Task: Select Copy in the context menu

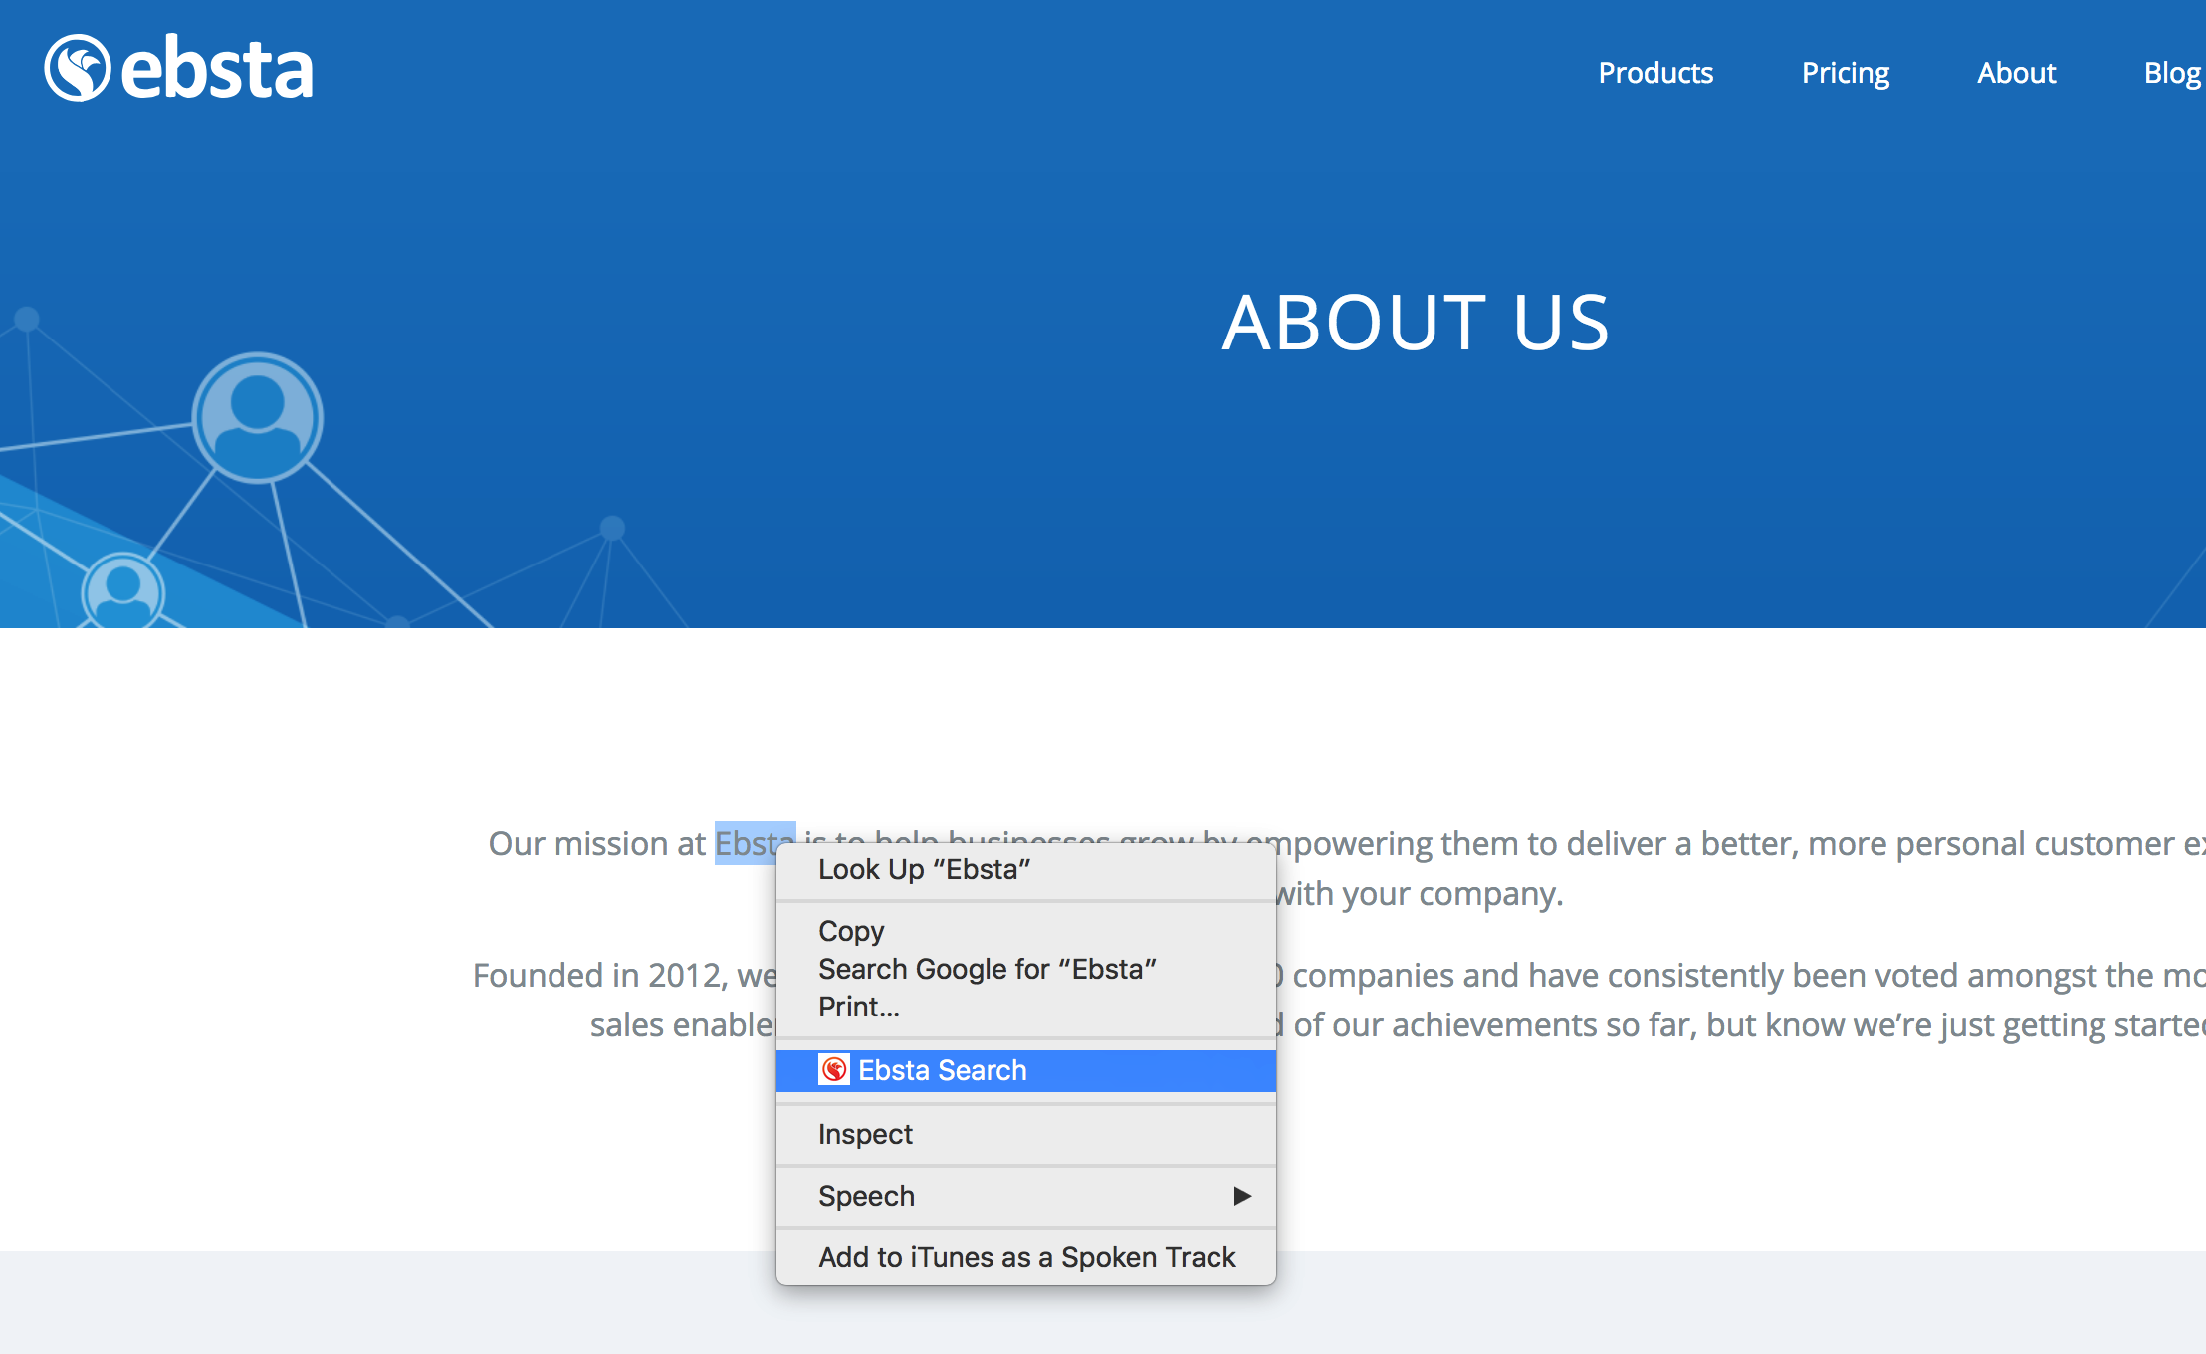Action: coord(851,931)
